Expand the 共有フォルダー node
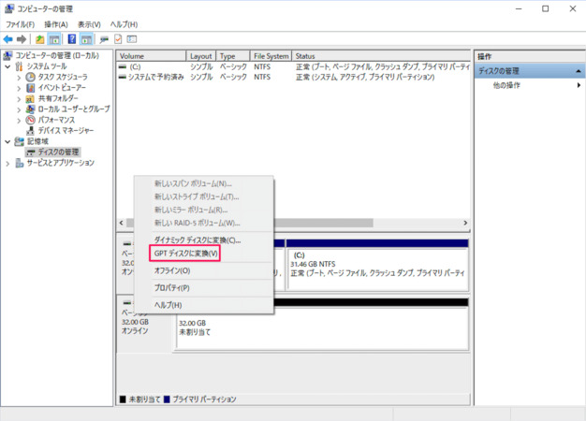 point(19,99)
